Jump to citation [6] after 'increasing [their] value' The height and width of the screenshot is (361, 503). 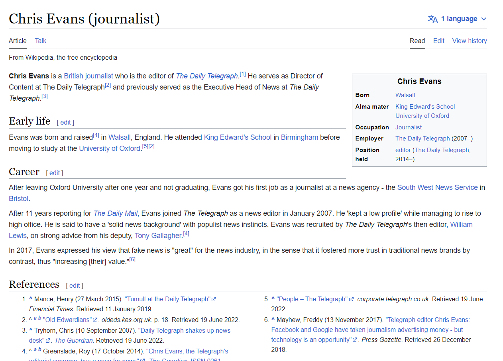(x=132, y=260)
